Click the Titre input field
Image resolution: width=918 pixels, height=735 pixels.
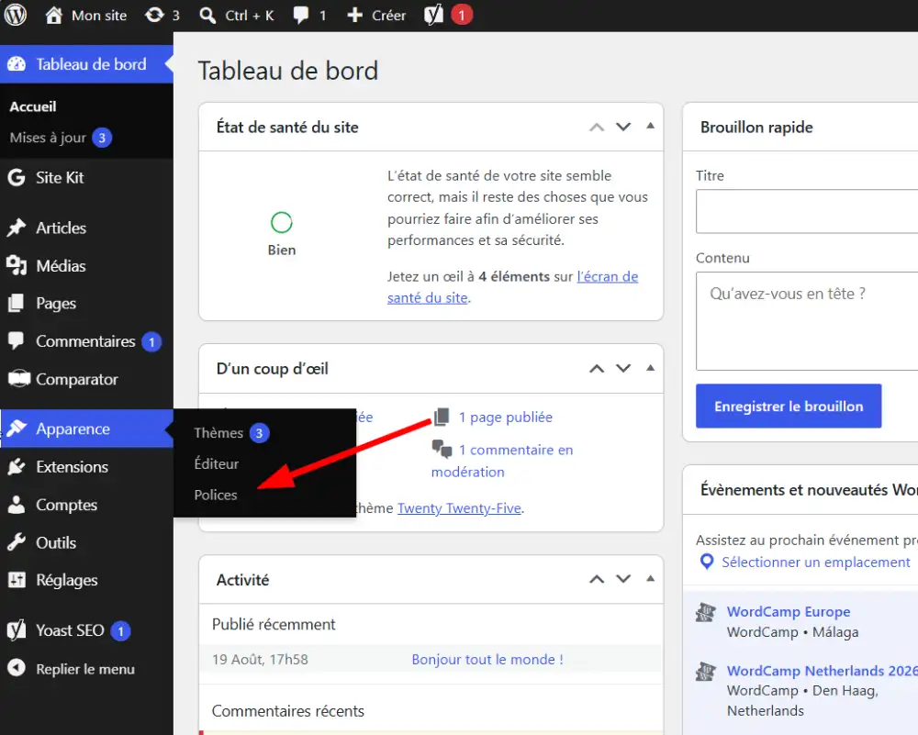point(807,211)
